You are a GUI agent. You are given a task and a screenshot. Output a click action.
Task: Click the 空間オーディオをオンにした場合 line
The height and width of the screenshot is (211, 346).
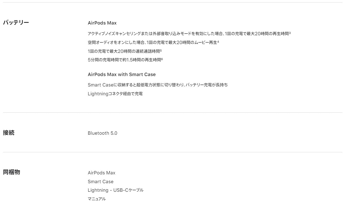[x=152, y=42]
